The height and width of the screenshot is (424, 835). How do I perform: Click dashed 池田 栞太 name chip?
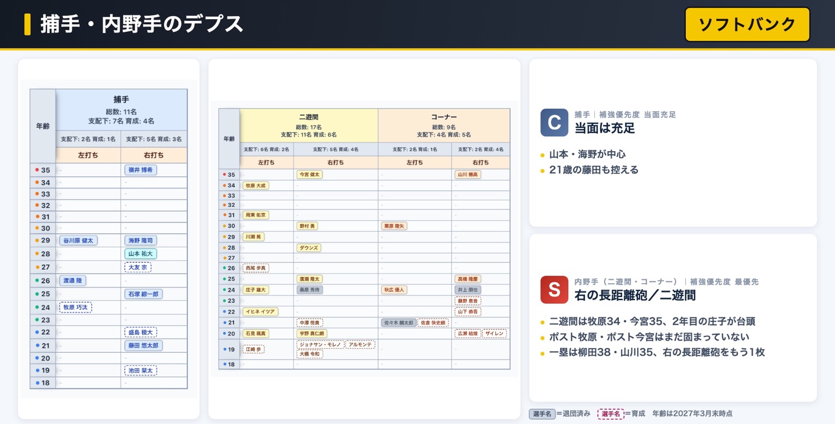tap(140, 370)
